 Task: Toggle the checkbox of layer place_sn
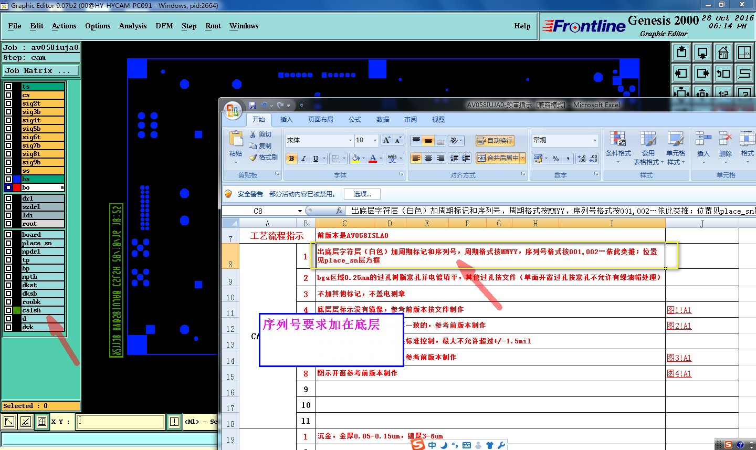8,243
